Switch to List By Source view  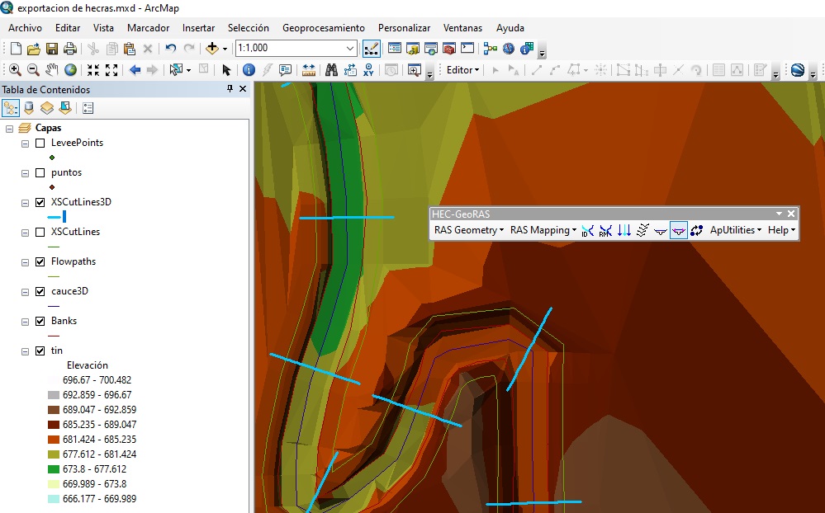[x=29, y=108]
